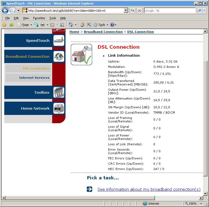
Task: Click the Toolbox tools icon
Action: (59, 92)
